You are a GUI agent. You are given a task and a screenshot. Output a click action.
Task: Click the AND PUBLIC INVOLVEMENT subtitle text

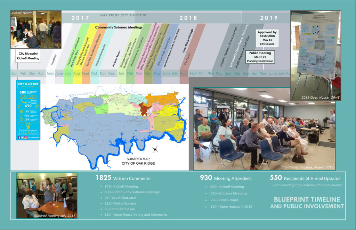coord(307,206)
